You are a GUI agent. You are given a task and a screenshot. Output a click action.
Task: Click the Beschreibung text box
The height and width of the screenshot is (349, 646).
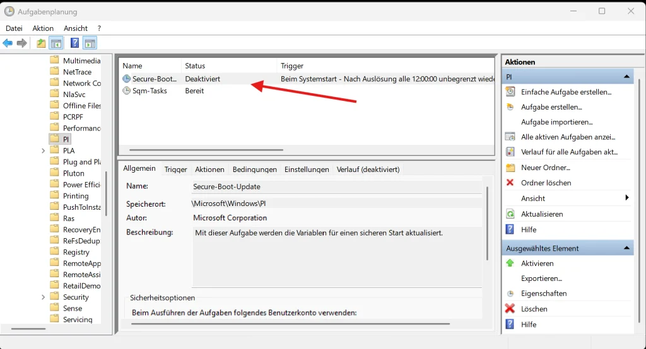click(337, 257)
